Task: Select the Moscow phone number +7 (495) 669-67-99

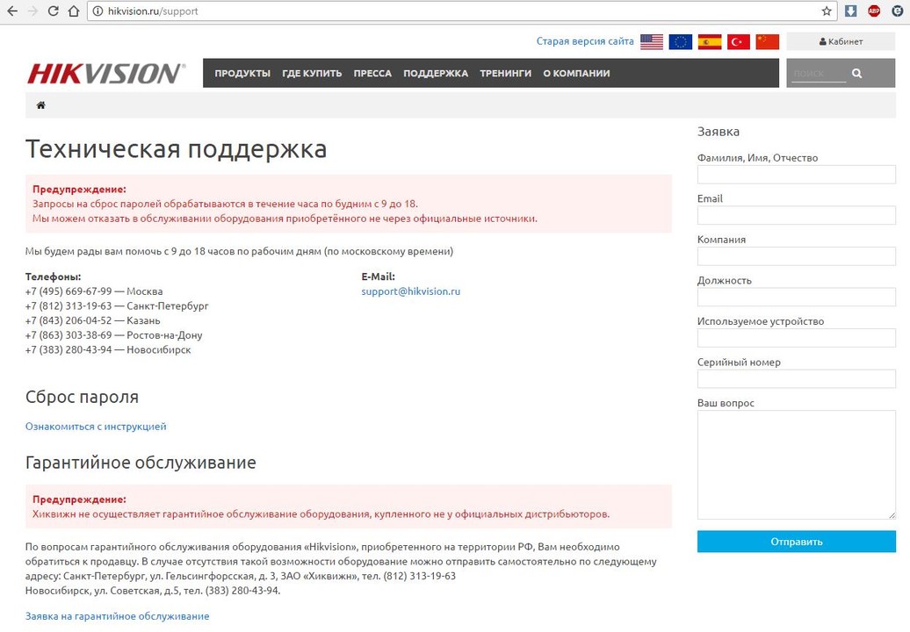Action: (69, 291)
